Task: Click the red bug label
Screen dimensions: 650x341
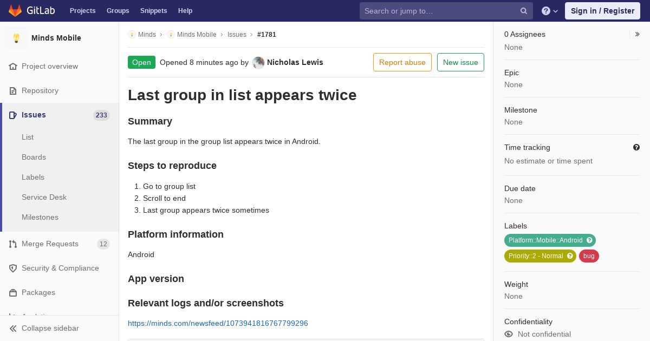Action: 589,256
